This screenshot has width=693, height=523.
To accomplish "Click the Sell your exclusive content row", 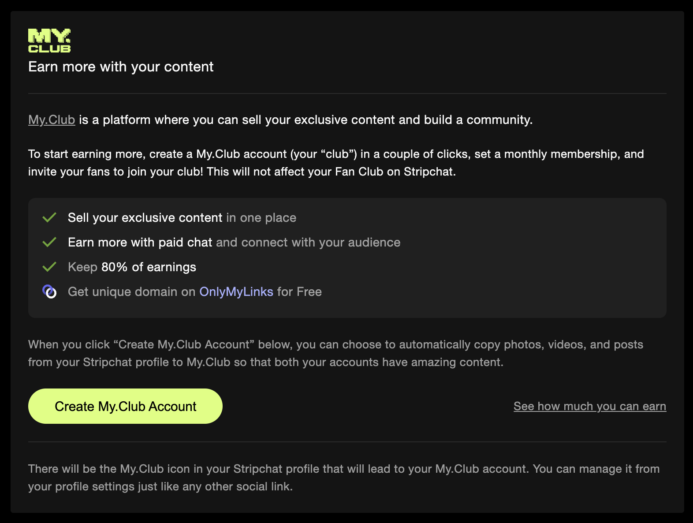I will pos(182,217).
